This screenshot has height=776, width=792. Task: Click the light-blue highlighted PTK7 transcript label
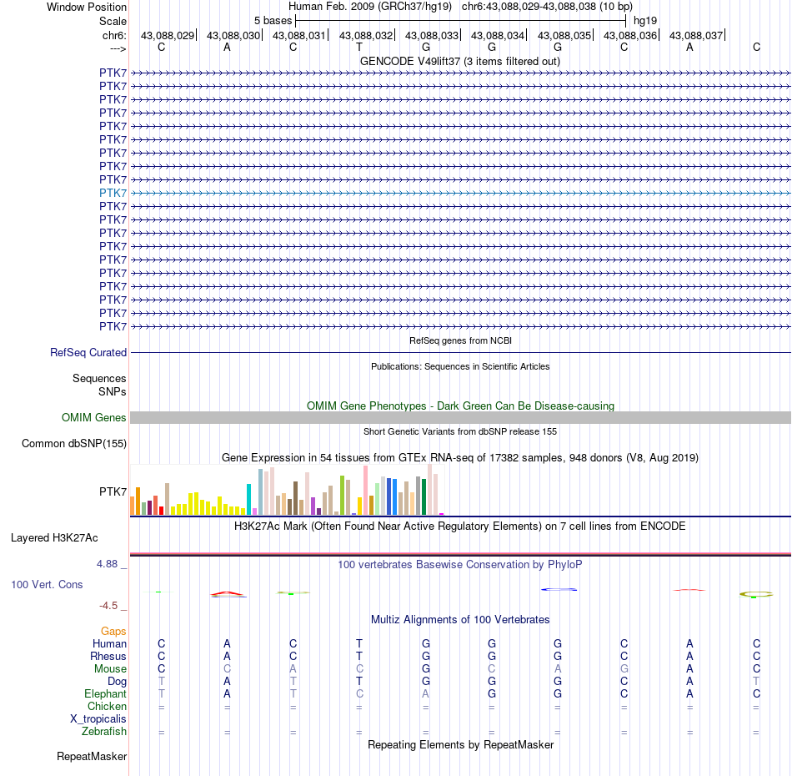pyautogui.click(x=113, y=193)
